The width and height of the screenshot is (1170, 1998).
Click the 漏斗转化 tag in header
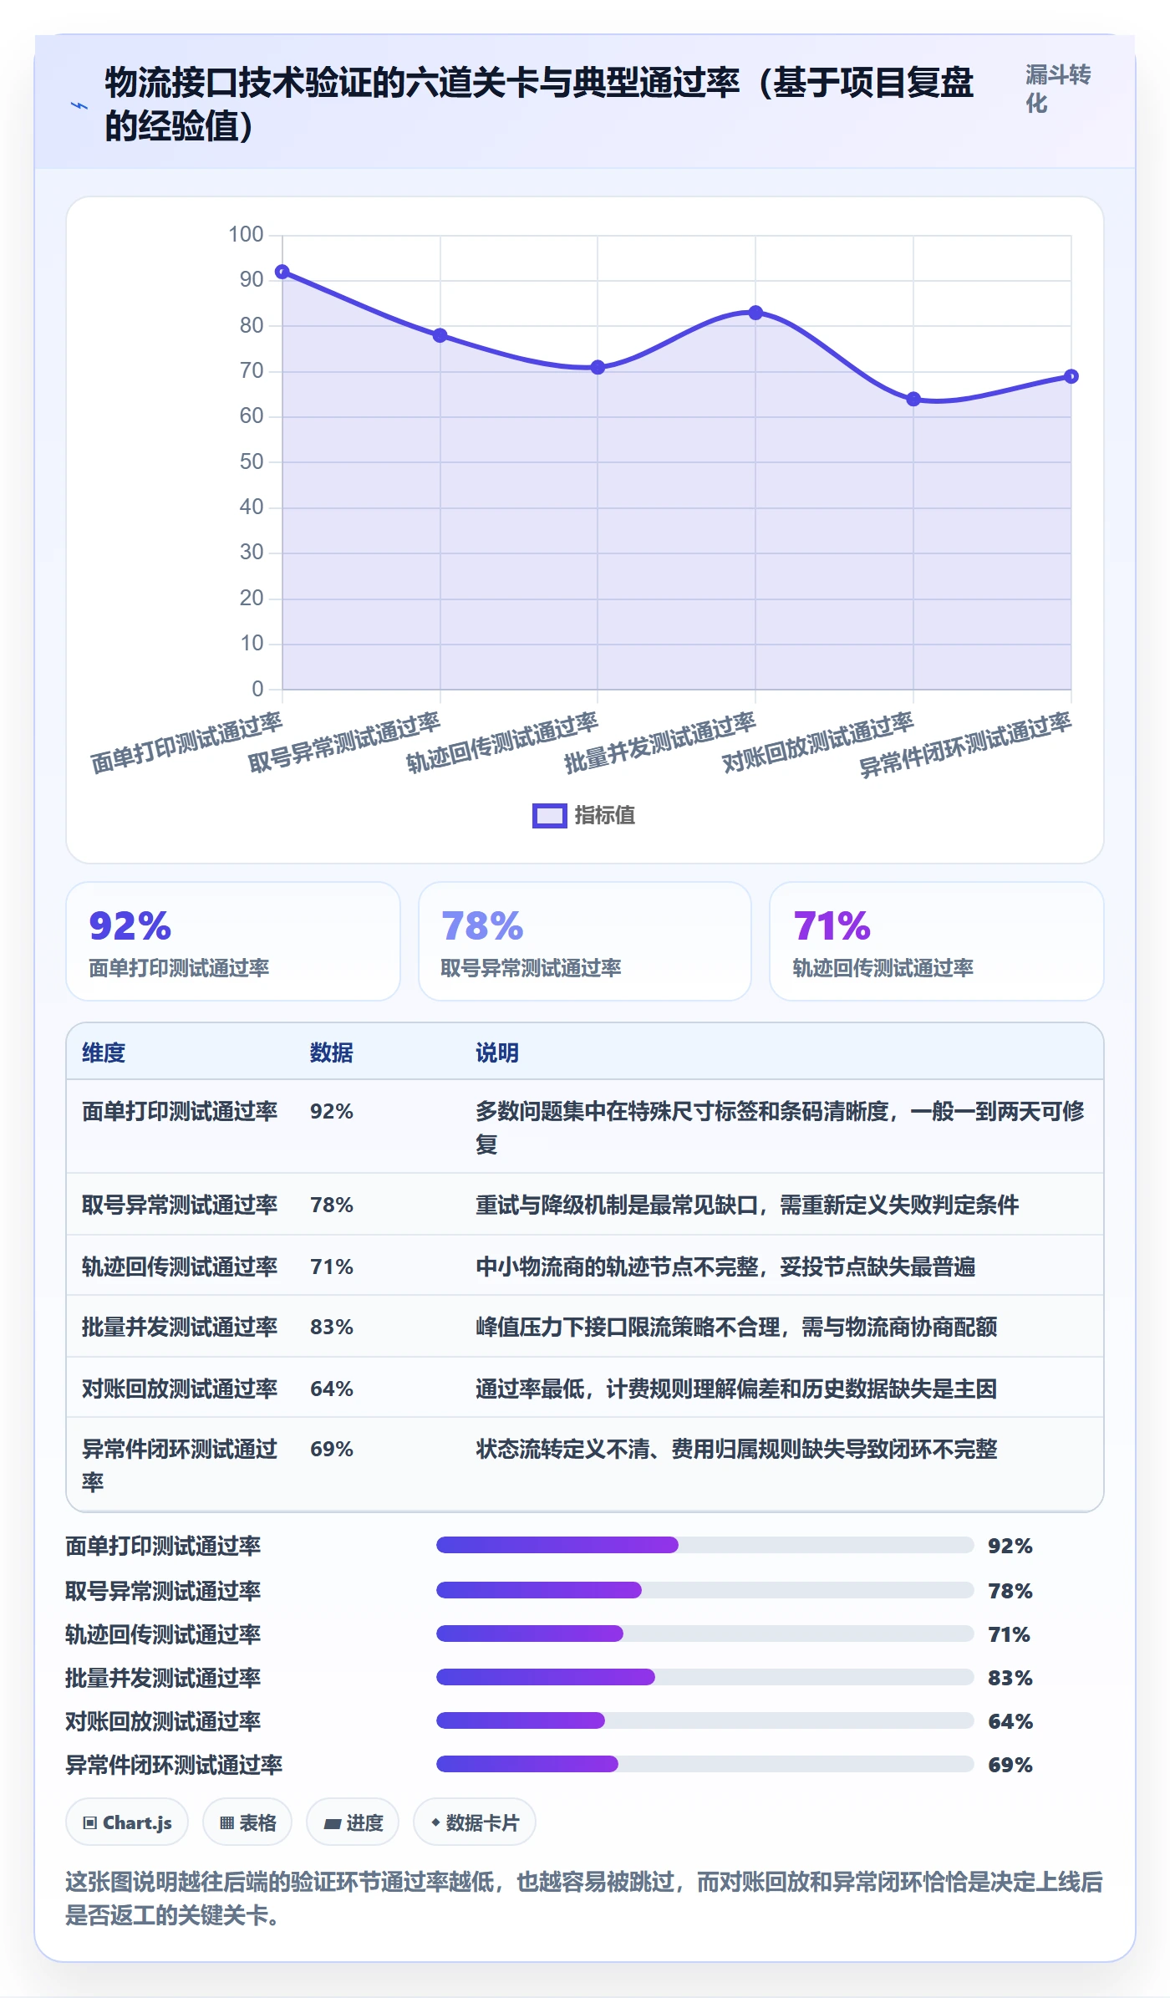pyautogui.click(x=1058, y=89)
